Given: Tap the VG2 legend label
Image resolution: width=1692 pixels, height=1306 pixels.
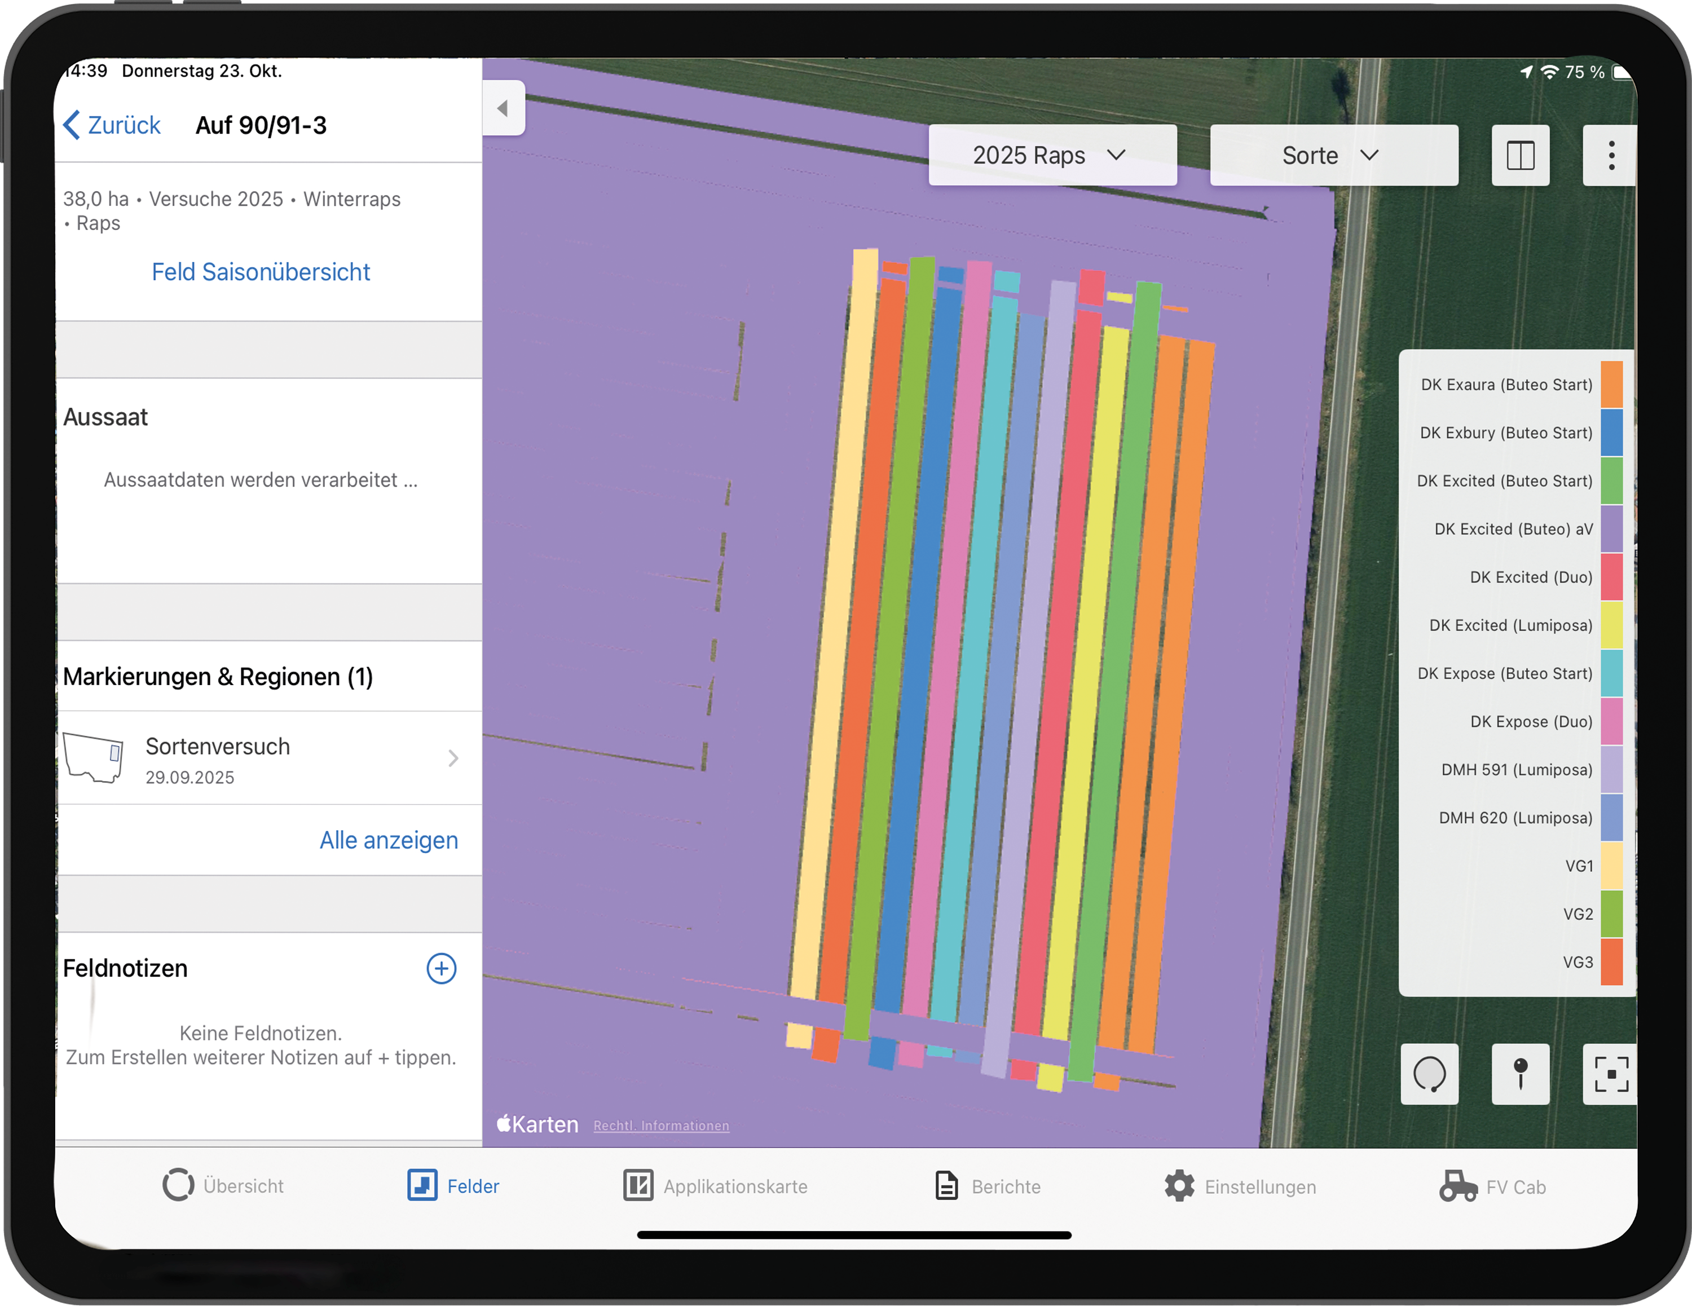Looking at the screenshot, I should click(x=1578, y=914).
